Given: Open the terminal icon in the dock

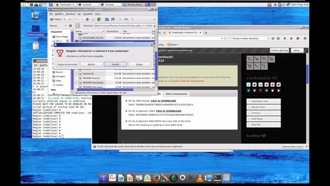Looking at the screenshot, I should point(218,178).
